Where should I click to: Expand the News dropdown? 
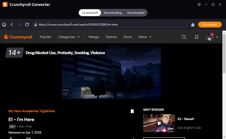coord(145,37)
